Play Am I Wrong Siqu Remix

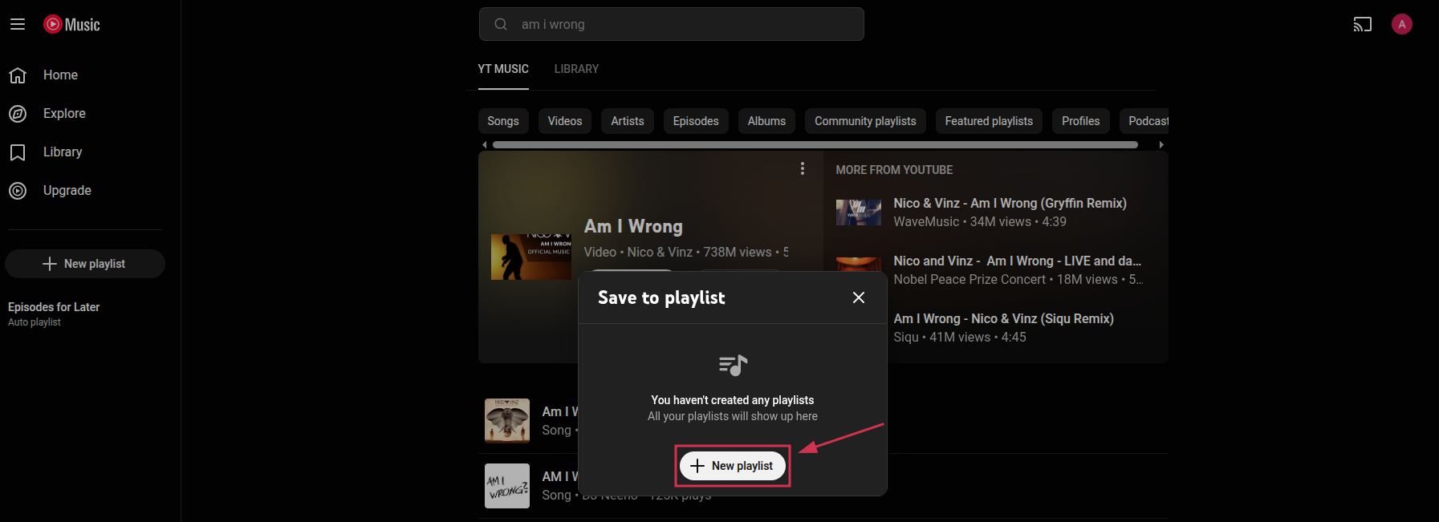pyautogui.click(x=1003, y=319)
